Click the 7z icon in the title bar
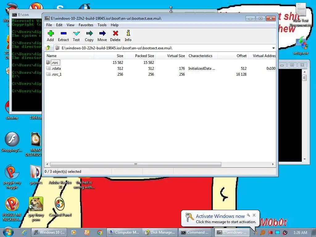This screenshot has width=316, height=237. (x=47, y=18)
